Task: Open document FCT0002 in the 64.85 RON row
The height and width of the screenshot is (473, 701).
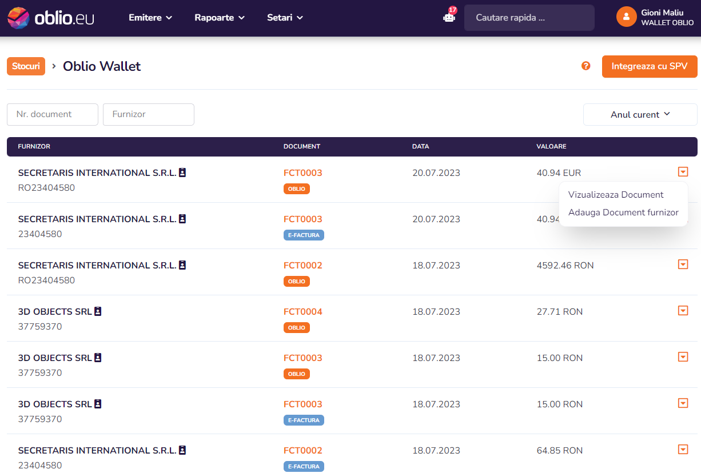Action: point(303,451)
